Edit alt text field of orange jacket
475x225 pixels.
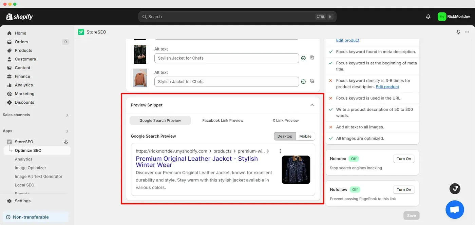227,82
